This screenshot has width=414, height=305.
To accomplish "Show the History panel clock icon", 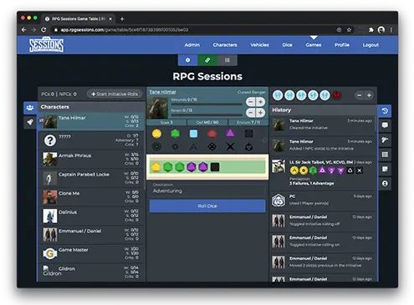I will tap(385, 111).
